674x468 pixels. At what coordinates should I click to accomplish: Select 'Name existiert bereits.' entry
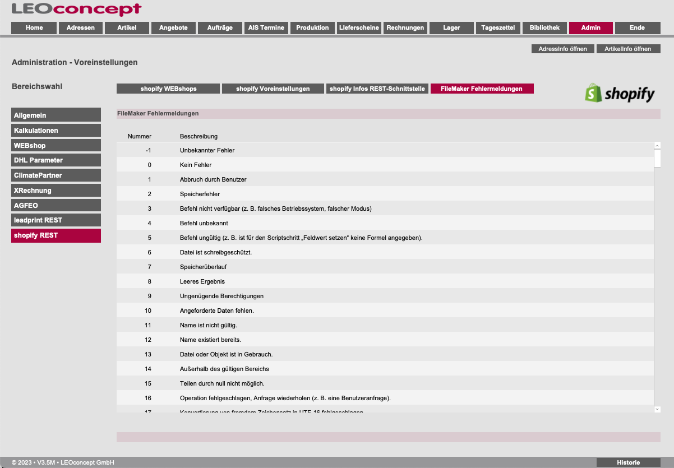pos(385,340)
